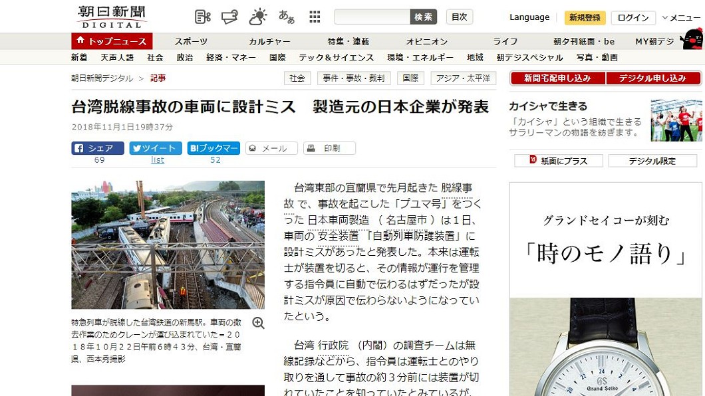Image resolution: width=705 pixels, height=396 pixels.
Task: Open the newspaper viewer icon in header
Action: (202, 17)
